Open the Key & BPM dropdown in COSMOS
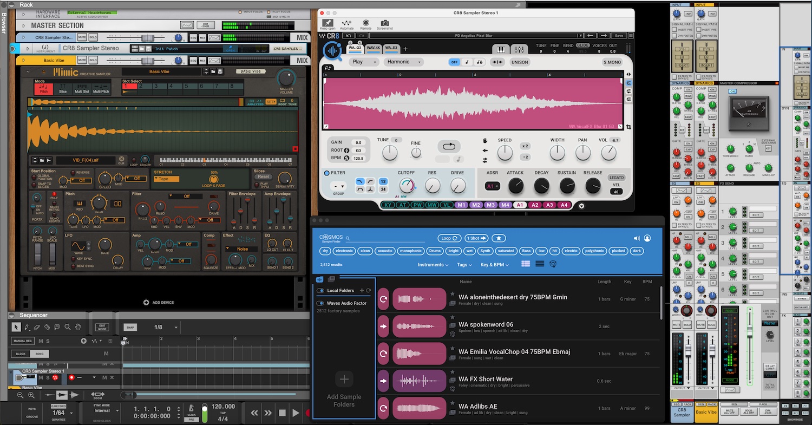The width and height of the screenshot is (812, 425). [495, 265]
